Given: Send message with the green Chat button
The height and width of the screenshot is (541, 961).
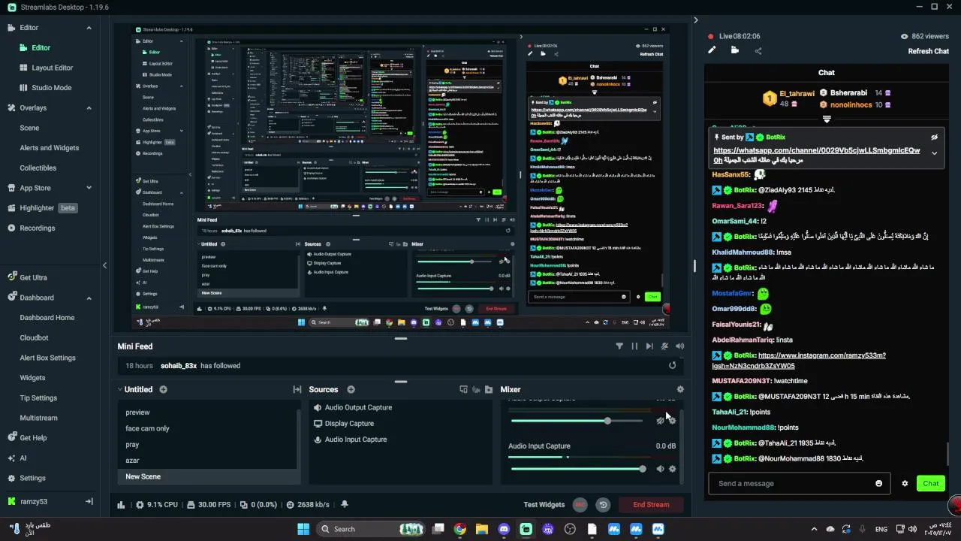Looking at the screenshot, I should tap(931, 483).
